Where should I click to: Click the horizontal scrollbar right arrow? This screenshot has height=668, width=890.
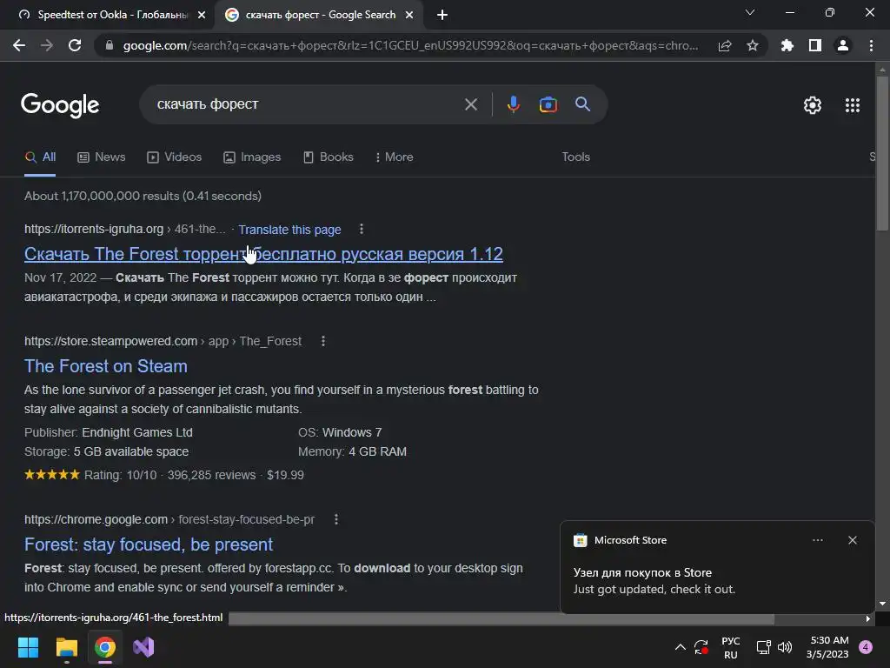868,618
